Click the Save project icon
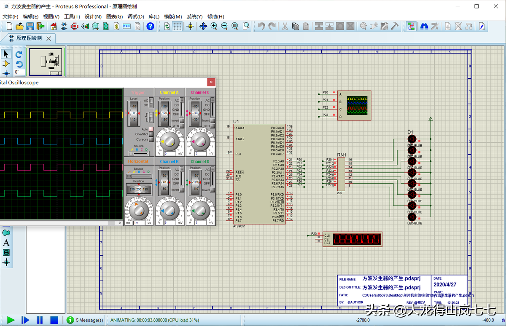Image resolution: width=506 pixels, height=326 pixels. click(x=30, y=26)
